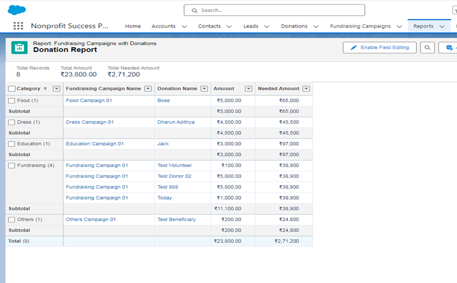Open the Bose donation link
Image resolution: width=457 pixels, height=283 pixels.
[x=163, y=100]
